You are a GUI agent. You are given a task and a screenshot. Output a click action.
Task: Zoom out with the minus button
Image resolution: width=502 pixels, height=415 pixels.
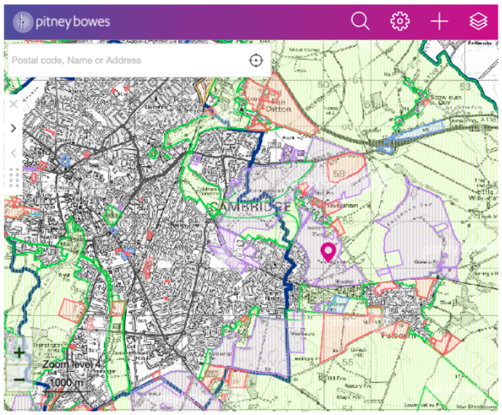click(x=19, y=380)
